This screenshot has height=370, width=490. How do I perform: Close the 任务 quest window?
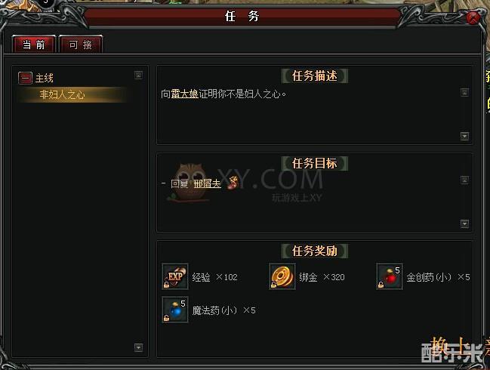pos(473,17)
